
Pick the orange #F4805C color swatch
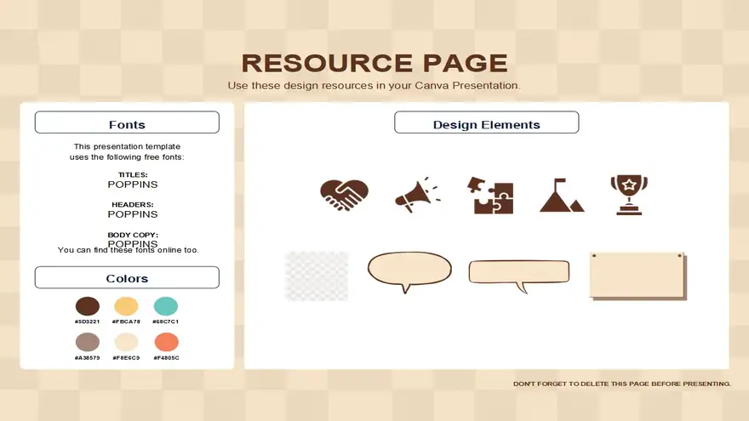166,342
